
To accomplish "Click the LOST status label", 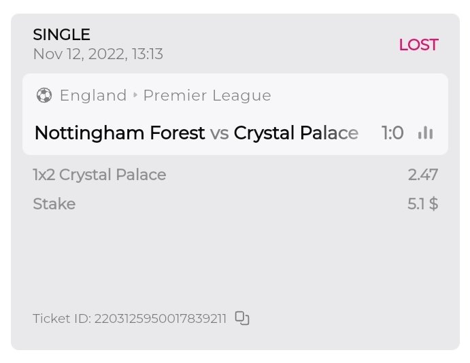I will click(x=418, y=45).
